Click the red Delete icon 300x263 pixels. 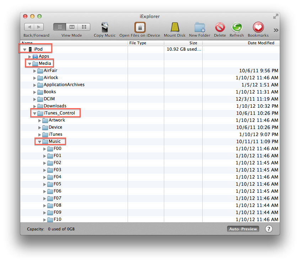(x=220, y=27)
